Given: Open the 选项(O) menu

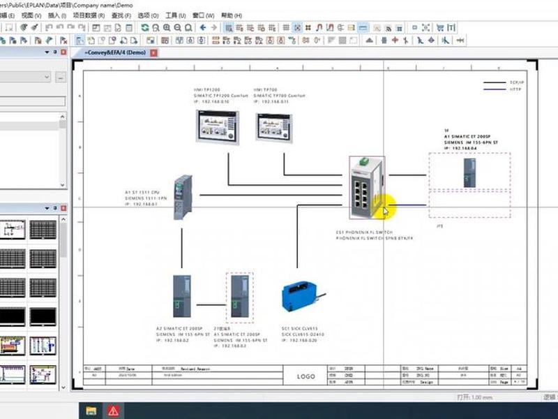Looking at the screenshot, I should pos(148,15).
